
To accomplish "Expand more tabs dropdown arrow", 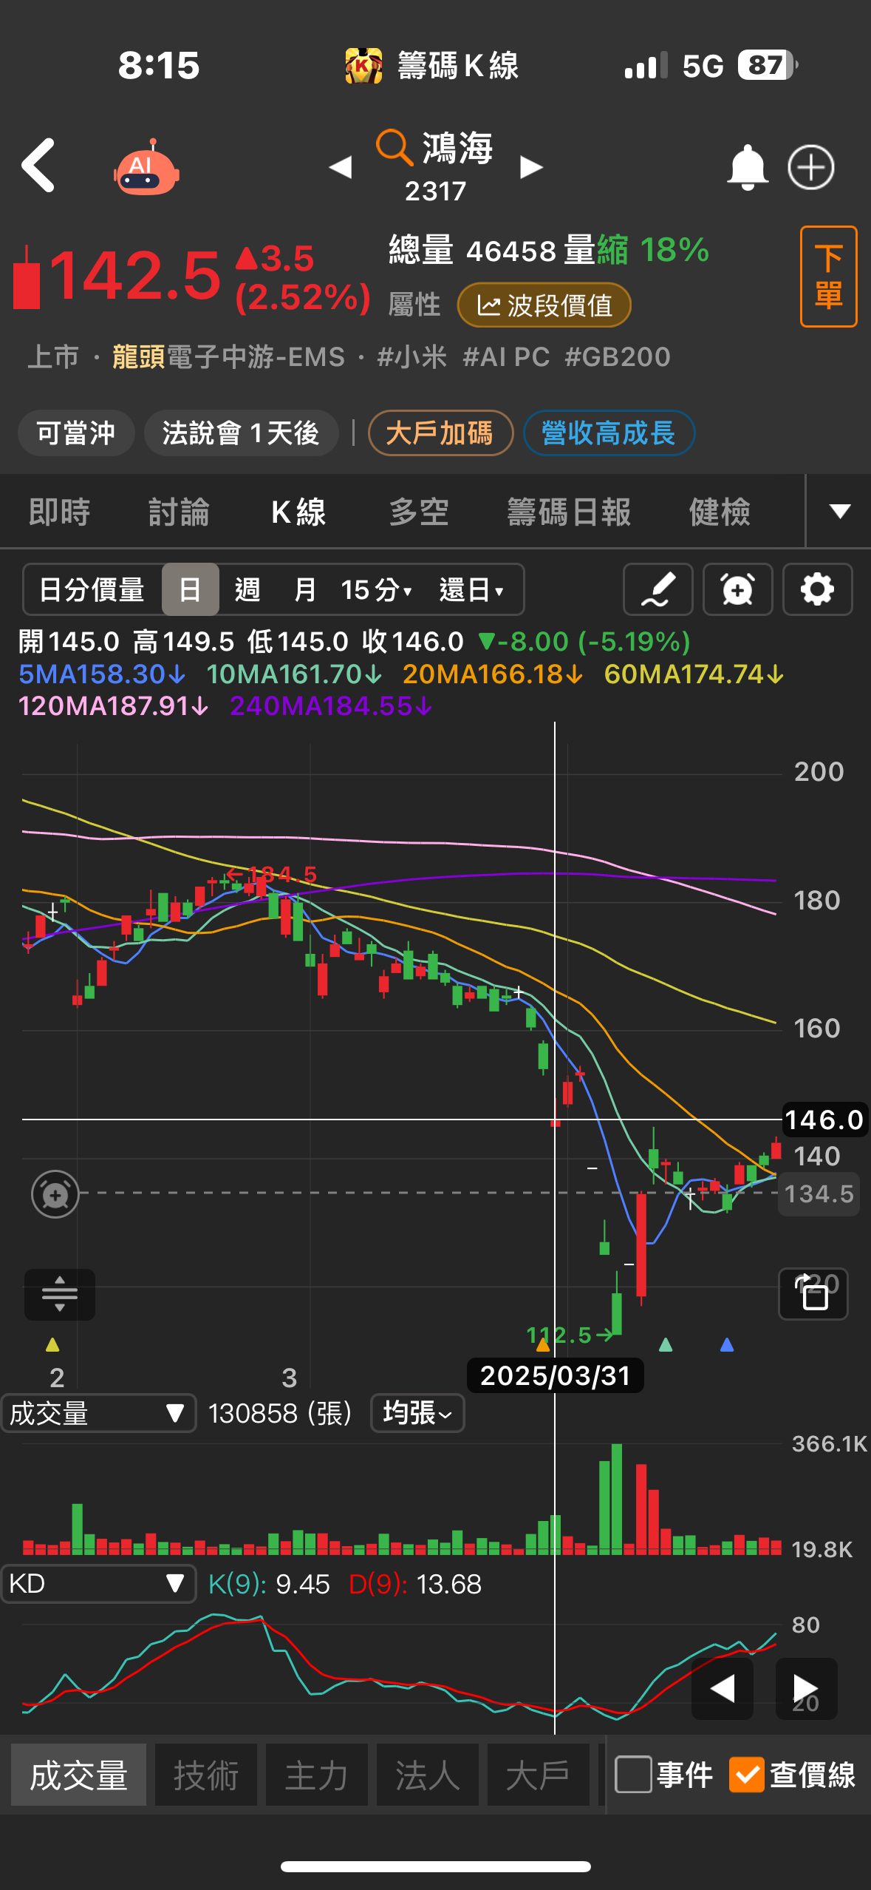I will click(x=839, y=511).
